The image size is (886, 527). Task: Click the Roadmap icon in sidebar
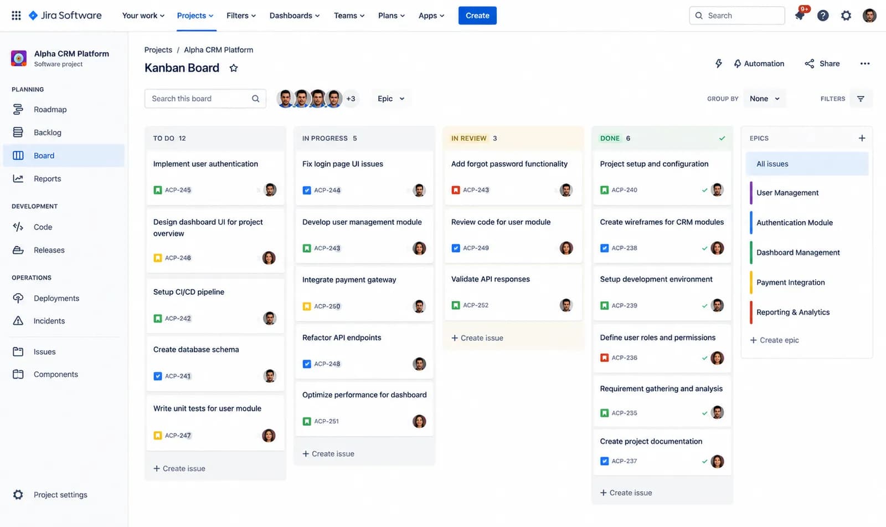18,110
